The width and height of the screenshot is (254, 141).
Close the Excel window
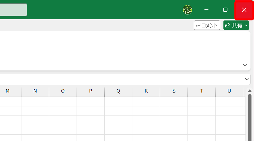[244, 10]
